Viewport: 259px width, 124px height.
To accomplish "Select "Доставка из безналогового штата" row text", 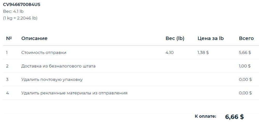I will click(58, 66).
